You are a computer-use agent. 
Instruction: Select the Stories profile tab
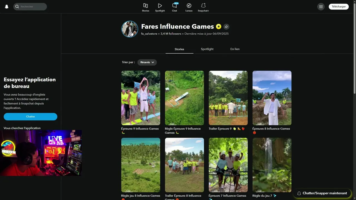pos(179,49)
